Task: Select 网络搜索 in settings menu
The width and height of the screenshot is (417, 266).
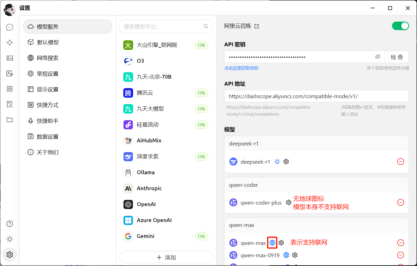Action: click(x=48, y=58)
